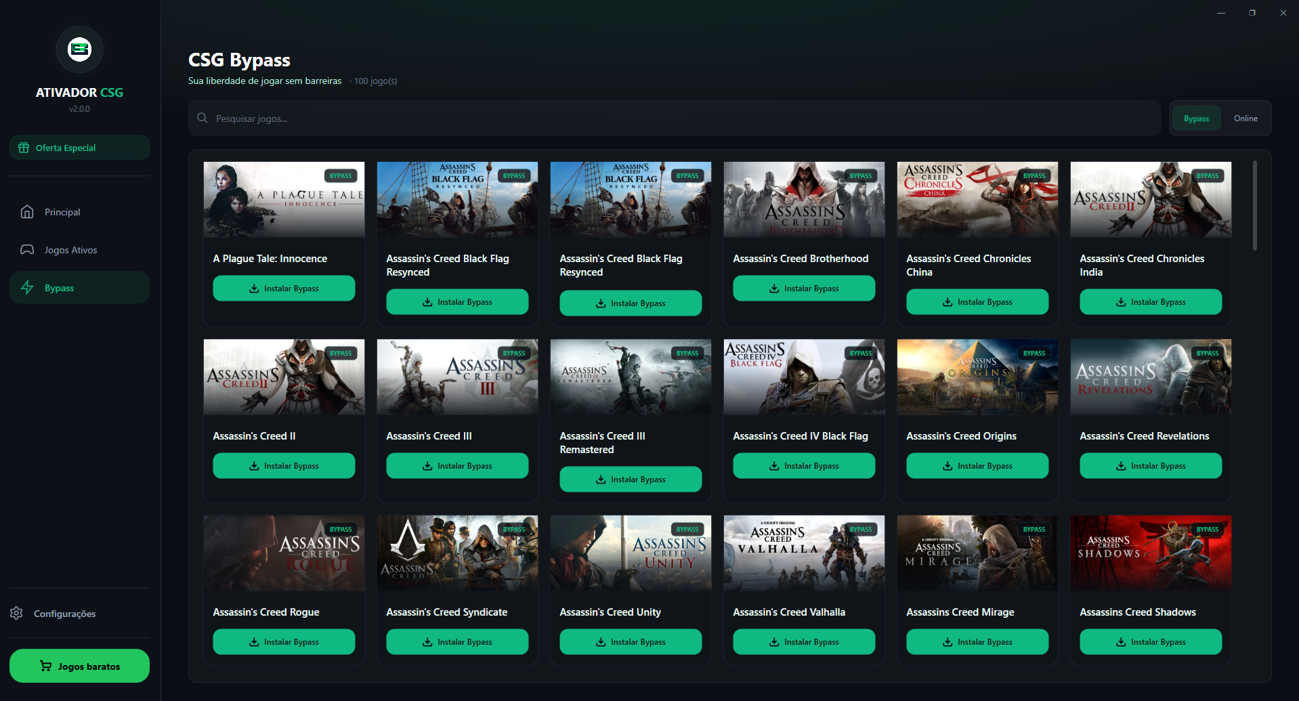Viewport: 1299px width, 701px height.
Task: Click the Assassin's Creed IV Black Flag cover
Action: 804,377
